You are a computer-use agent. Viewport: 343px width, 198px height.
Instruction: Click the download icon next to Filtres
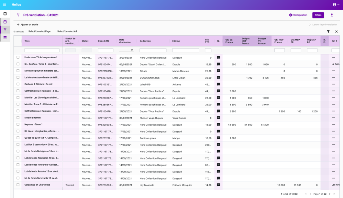click(x=332, y=15)
